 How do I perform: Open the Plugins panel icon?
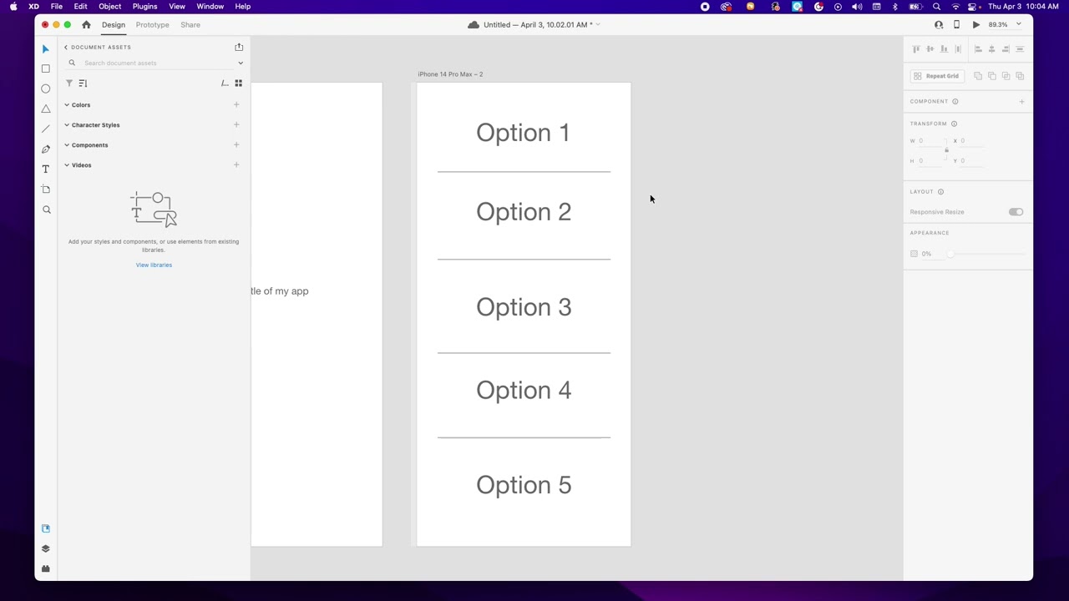point(46,568)
